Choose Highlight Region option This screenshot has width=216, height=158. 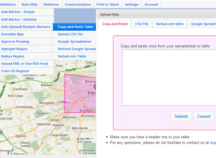26,49
